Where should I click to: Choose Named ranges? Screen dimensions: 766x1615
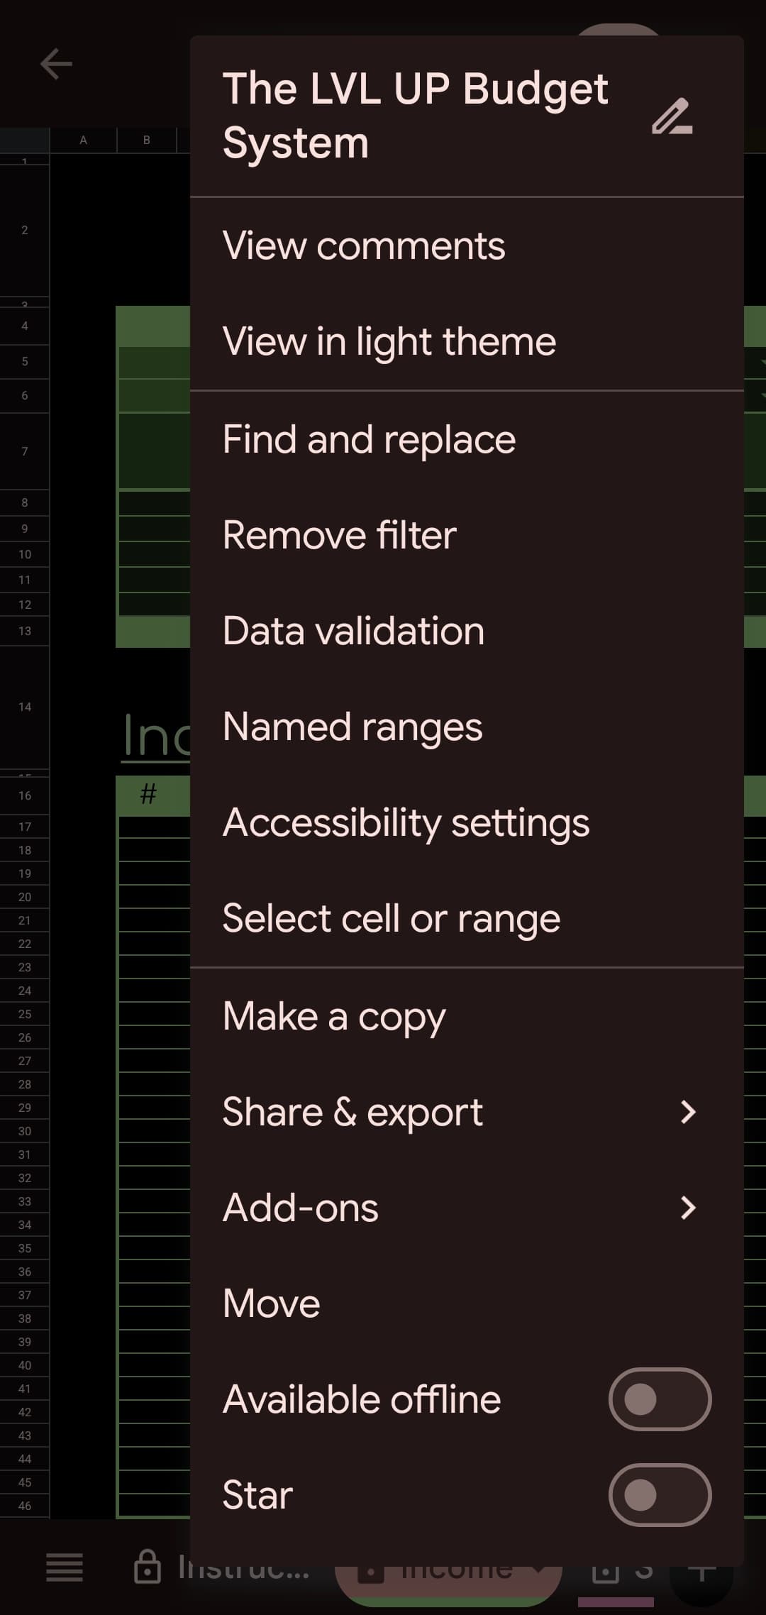[x=467, y=727]
